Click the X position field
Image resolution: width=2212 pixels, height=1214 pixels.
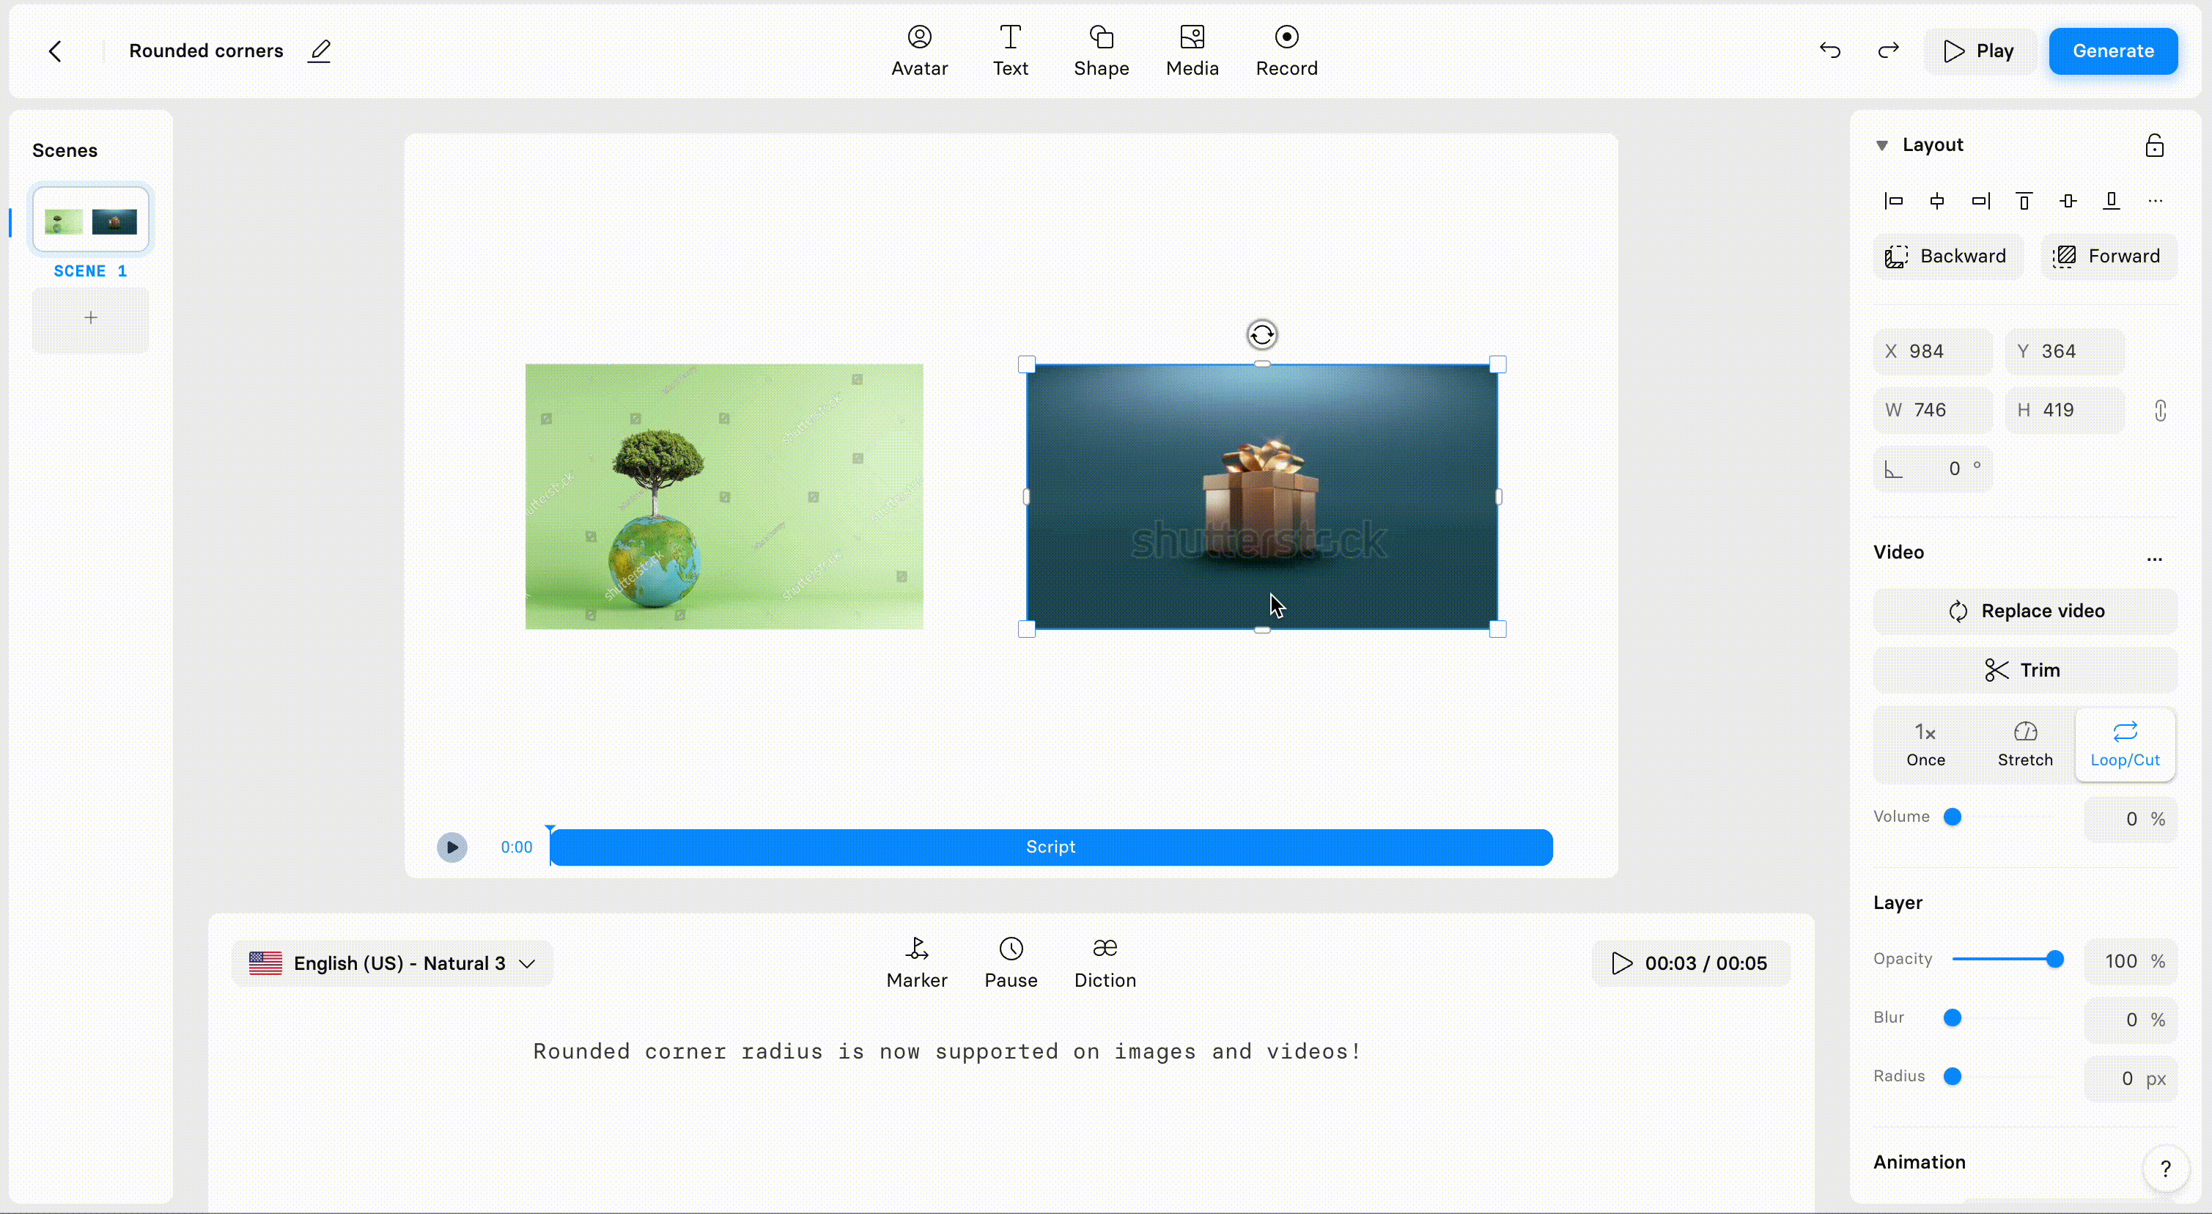point(1932,351)
